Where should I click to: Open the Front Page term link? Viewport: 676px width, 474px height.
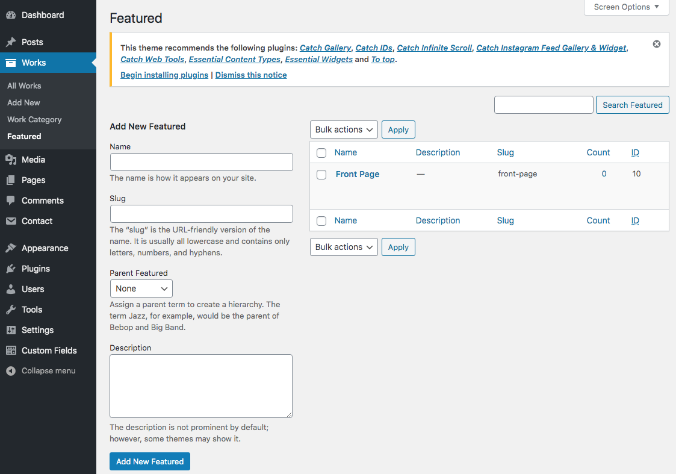click(358, 174)
